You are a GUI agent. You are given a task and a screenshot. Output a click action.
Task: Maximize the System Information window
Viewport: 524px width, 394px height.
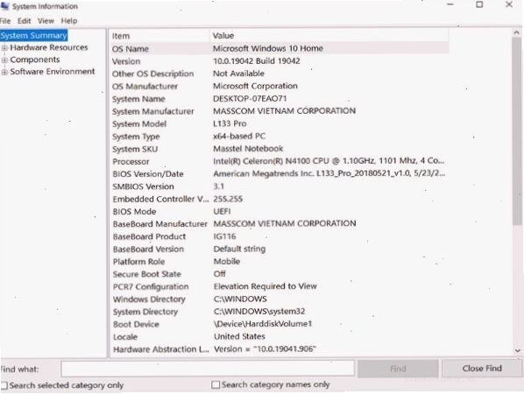(479, 4)
